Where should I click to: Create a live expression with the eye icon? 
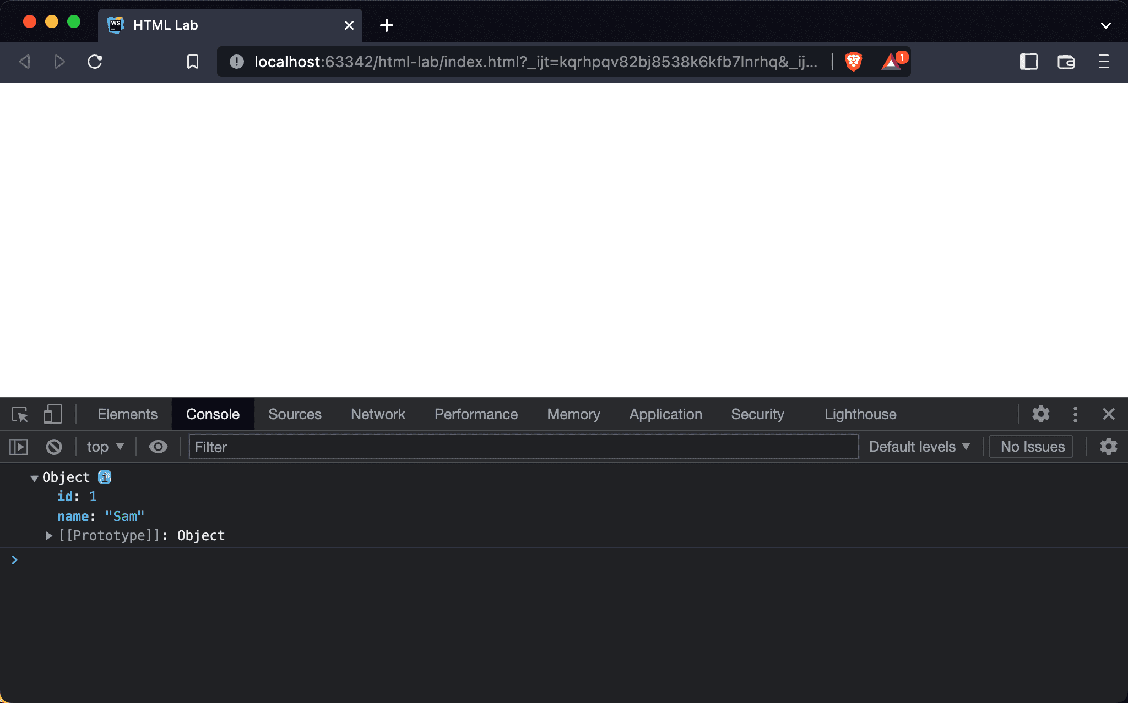[x=158, y=447]
